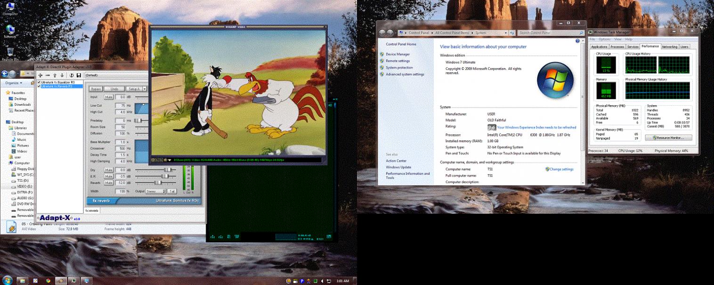Select the fx:reverb tab in Adapt-X
The width and height of the screenshot is (714, 285).
tap(92, 210)
